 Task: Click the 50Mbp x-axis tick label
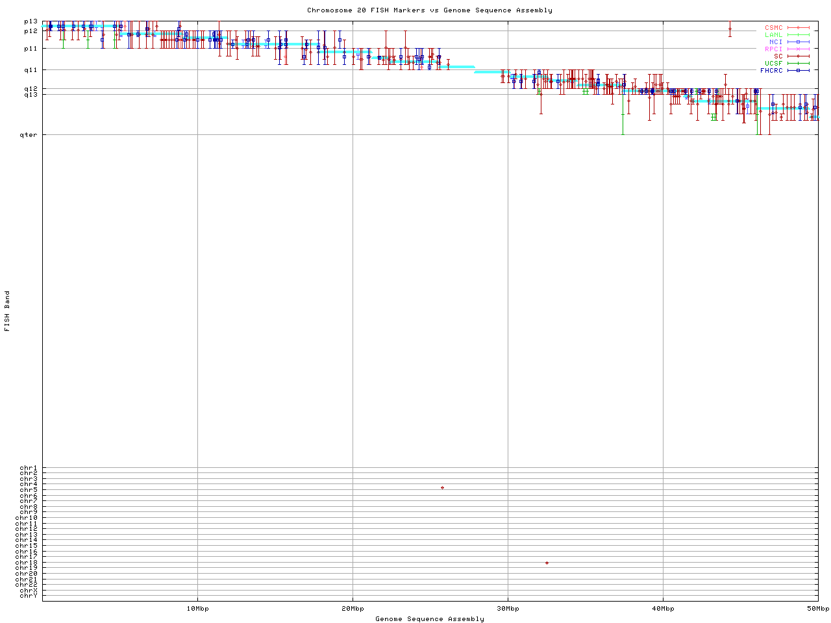(x=817, y=609)
